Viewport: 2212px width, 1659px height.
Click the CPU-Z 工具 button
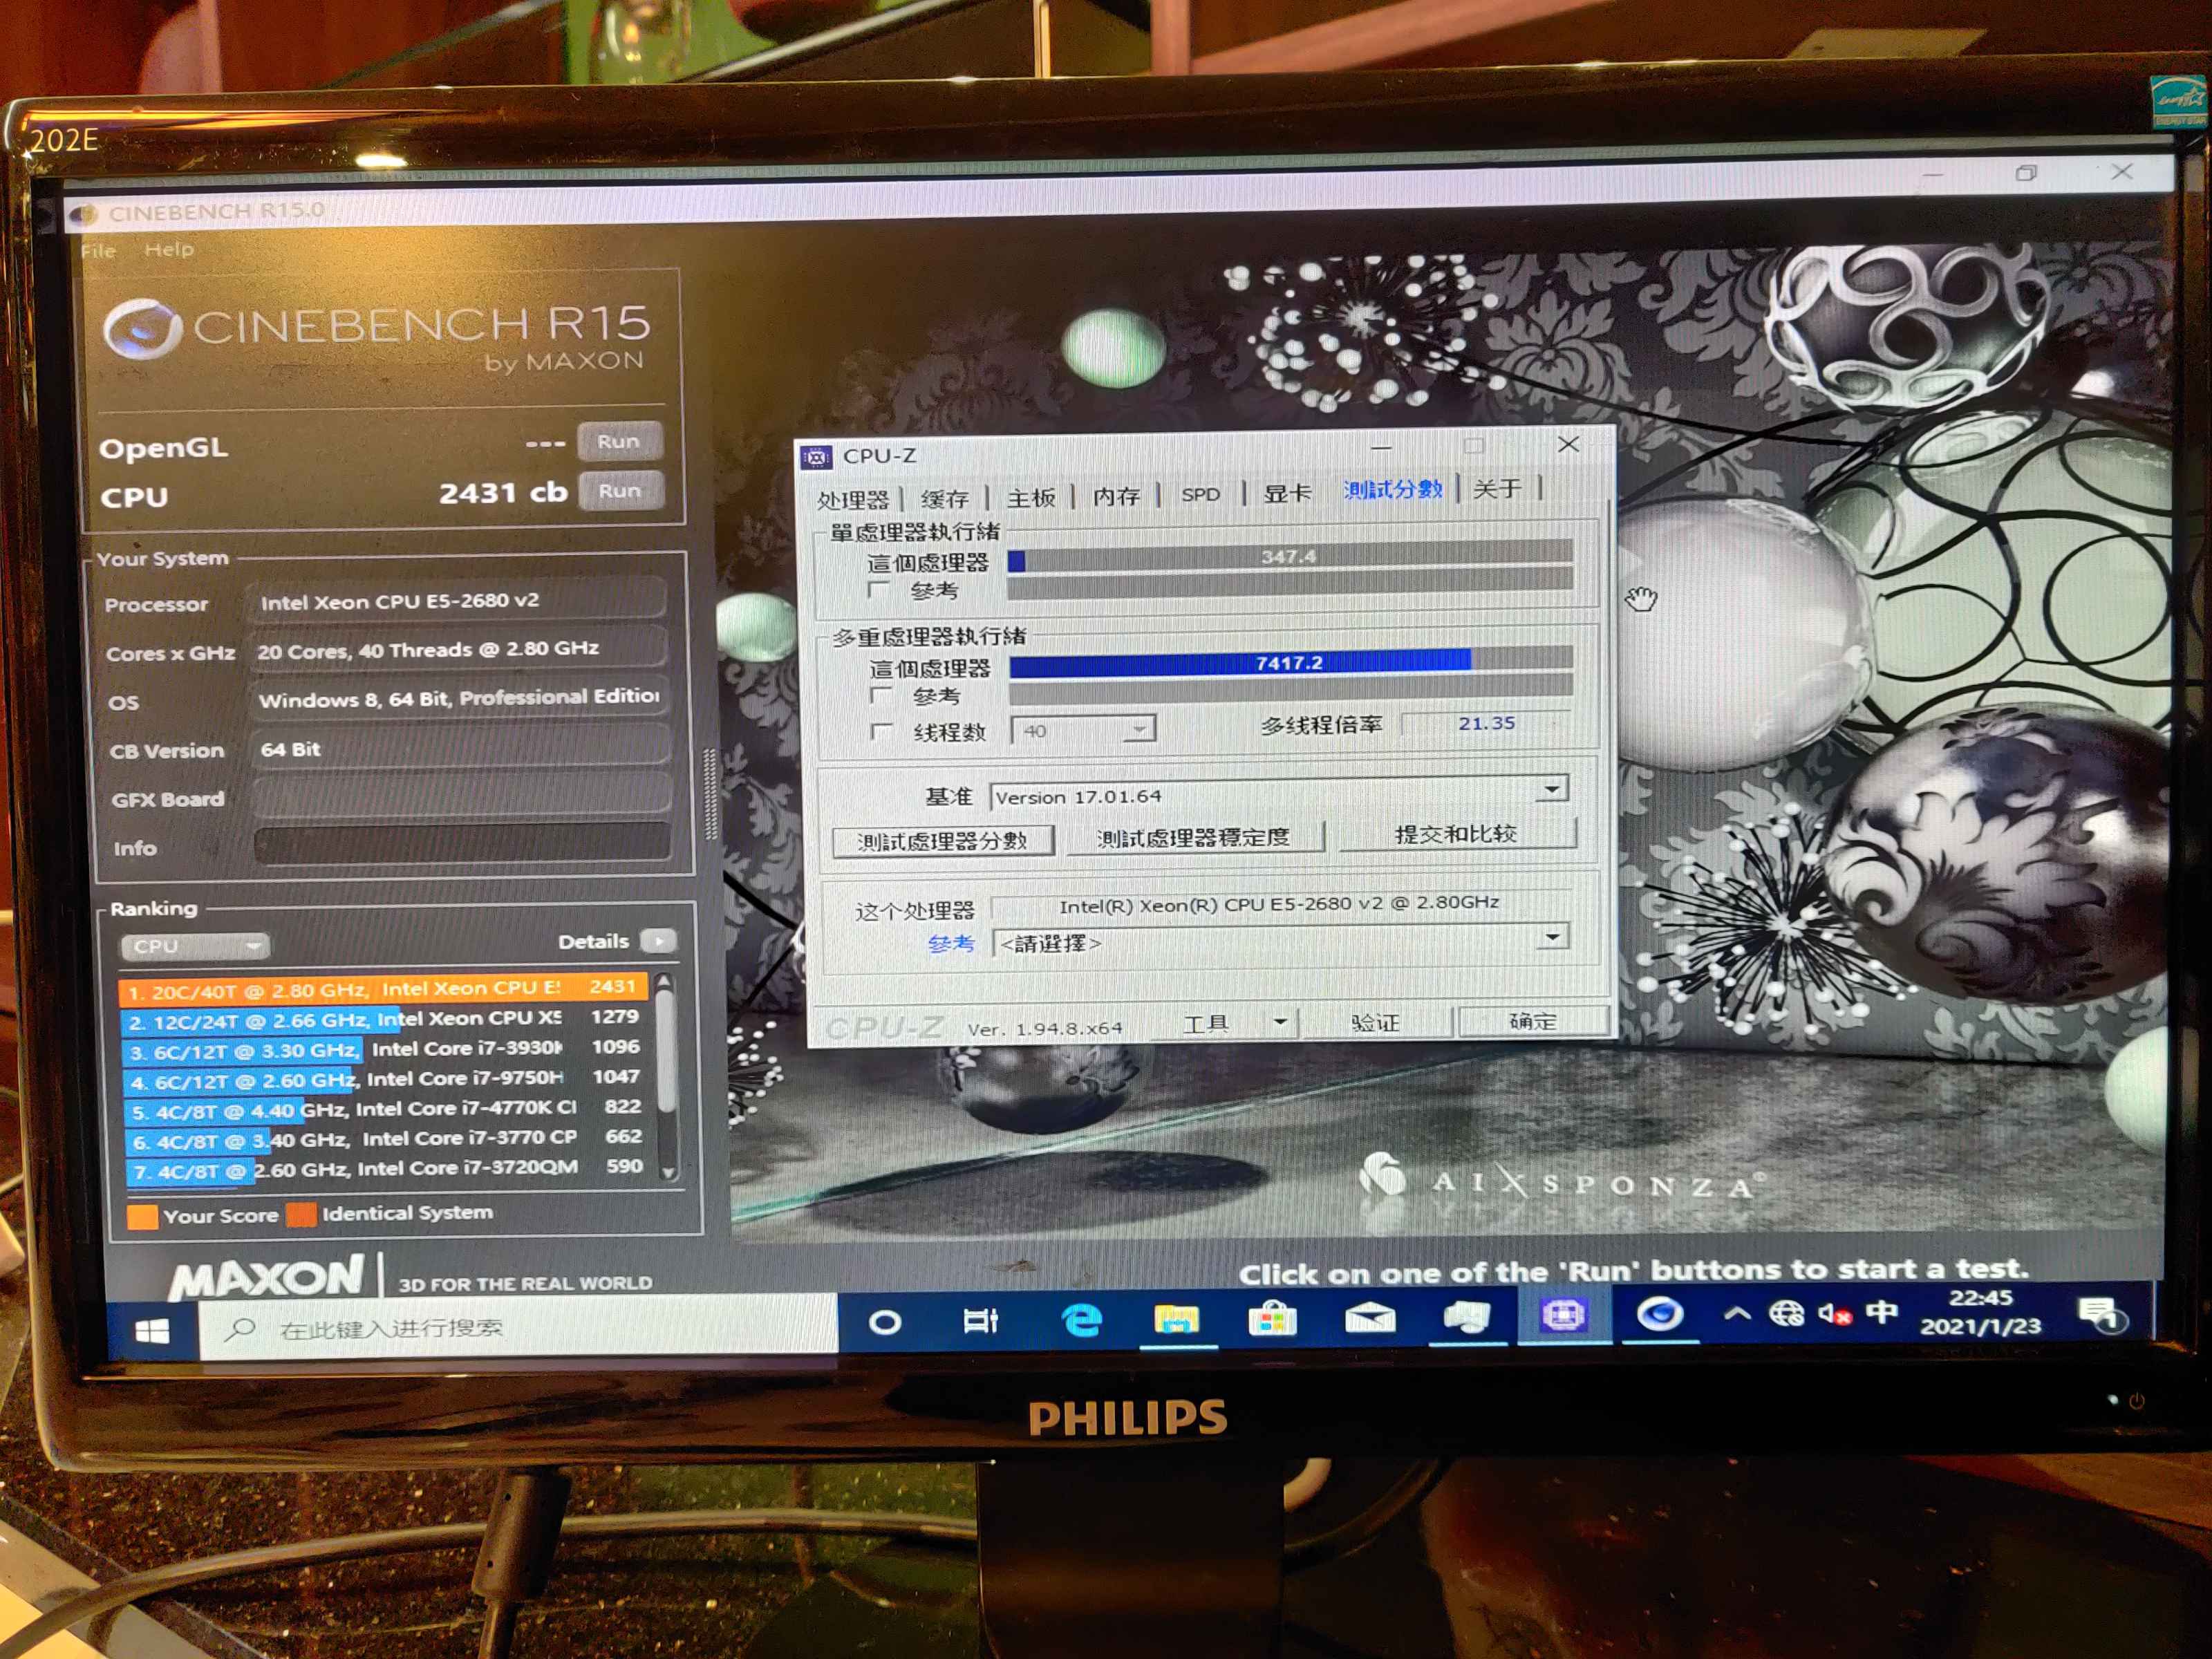[x=1207, y=1023]
